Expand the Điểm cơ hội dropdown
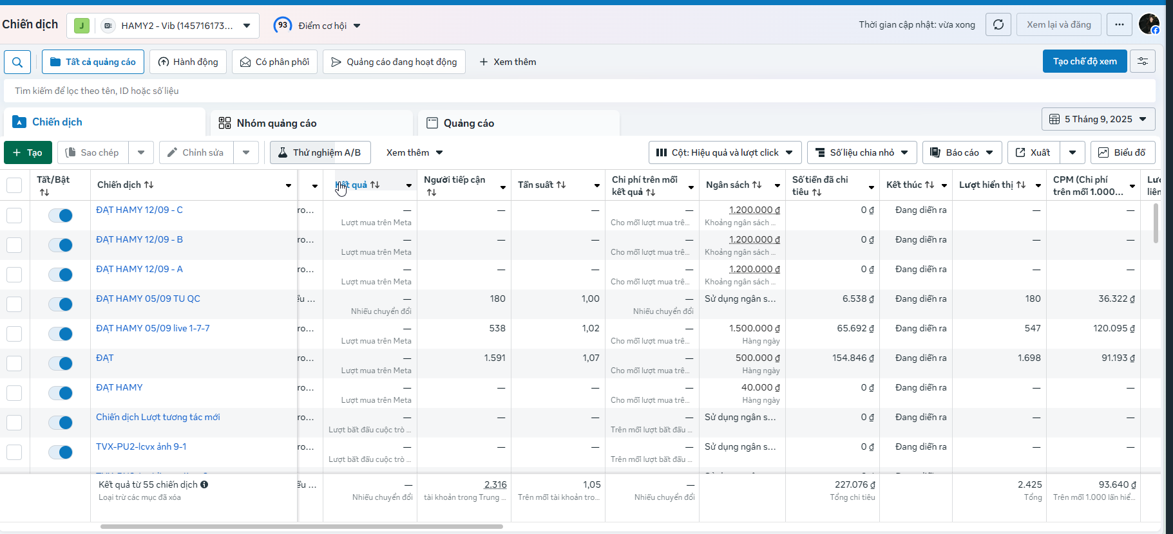This screenshot has width=1173, height=534. pos(357,26)
